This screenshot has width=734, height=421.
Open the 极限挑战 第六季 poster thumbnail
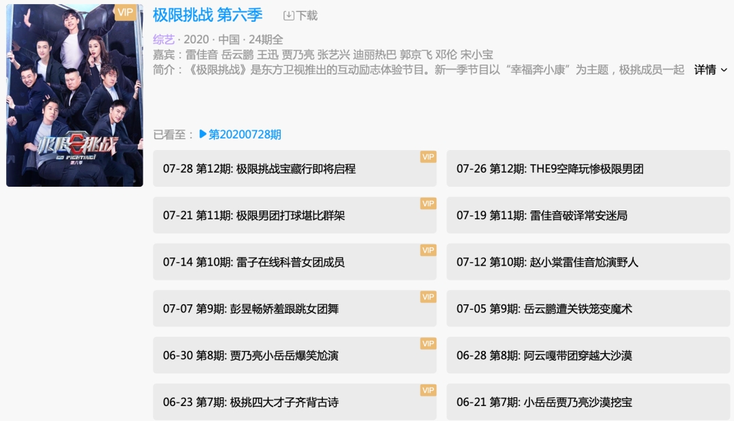75,96
